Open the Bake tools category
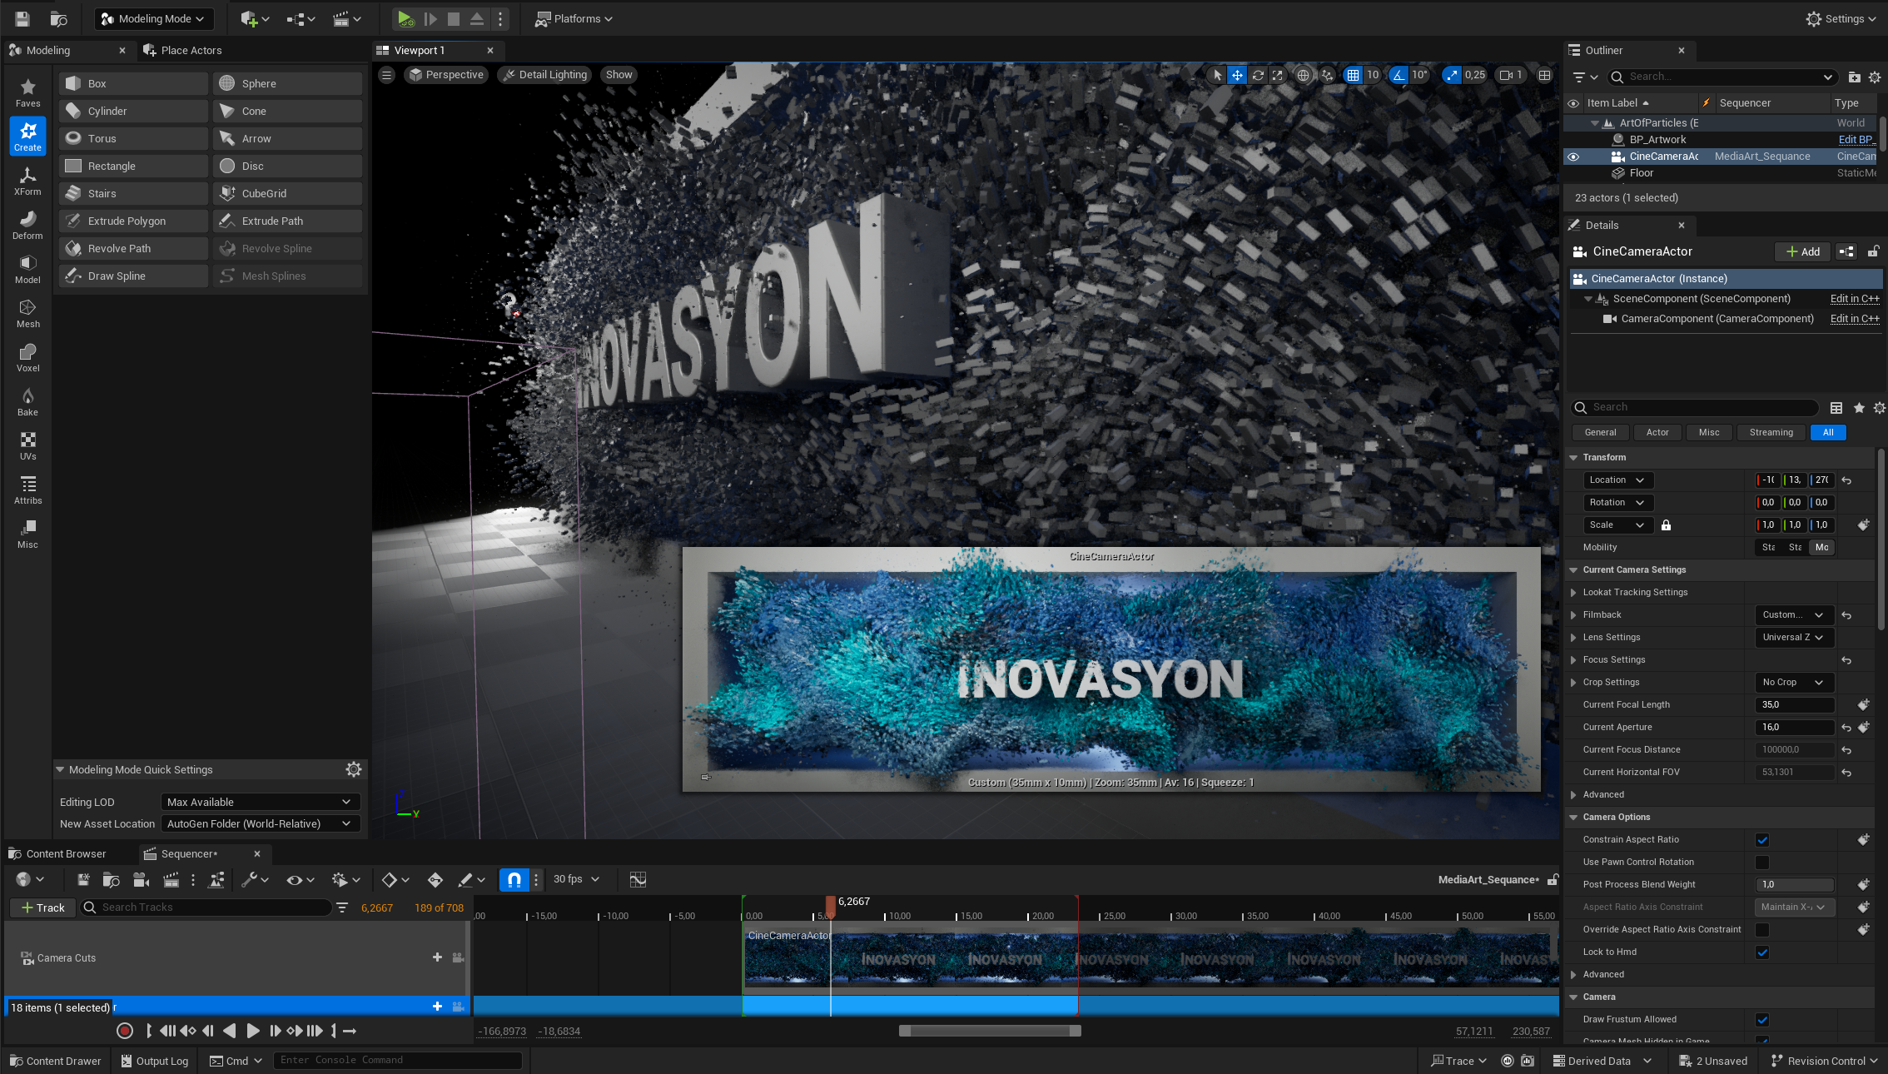The image size is (1888, 1074). coord(27,401)
